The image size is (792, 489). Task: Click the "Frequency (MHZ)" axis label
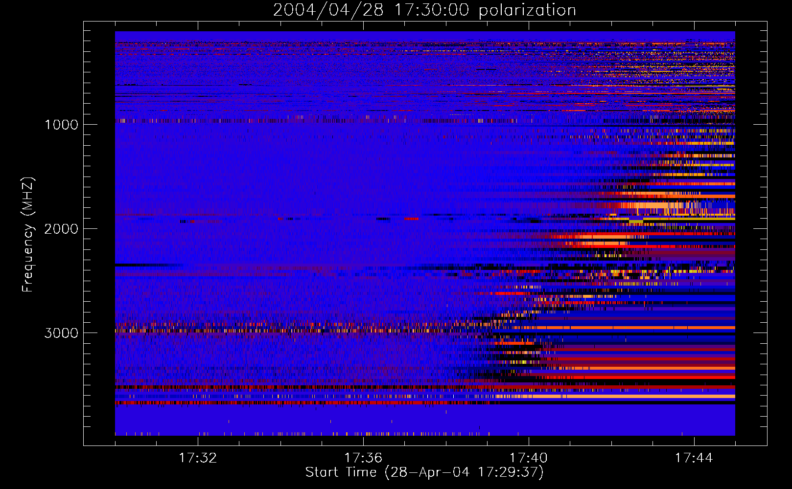(x=28, y=235)
